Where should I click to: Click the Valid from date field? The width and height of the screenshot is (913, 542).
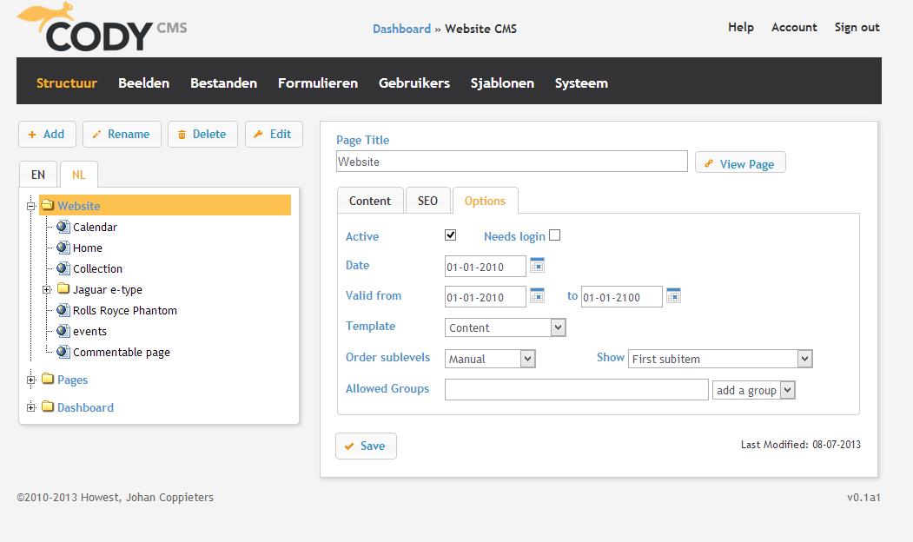click(x=485, y=297)
